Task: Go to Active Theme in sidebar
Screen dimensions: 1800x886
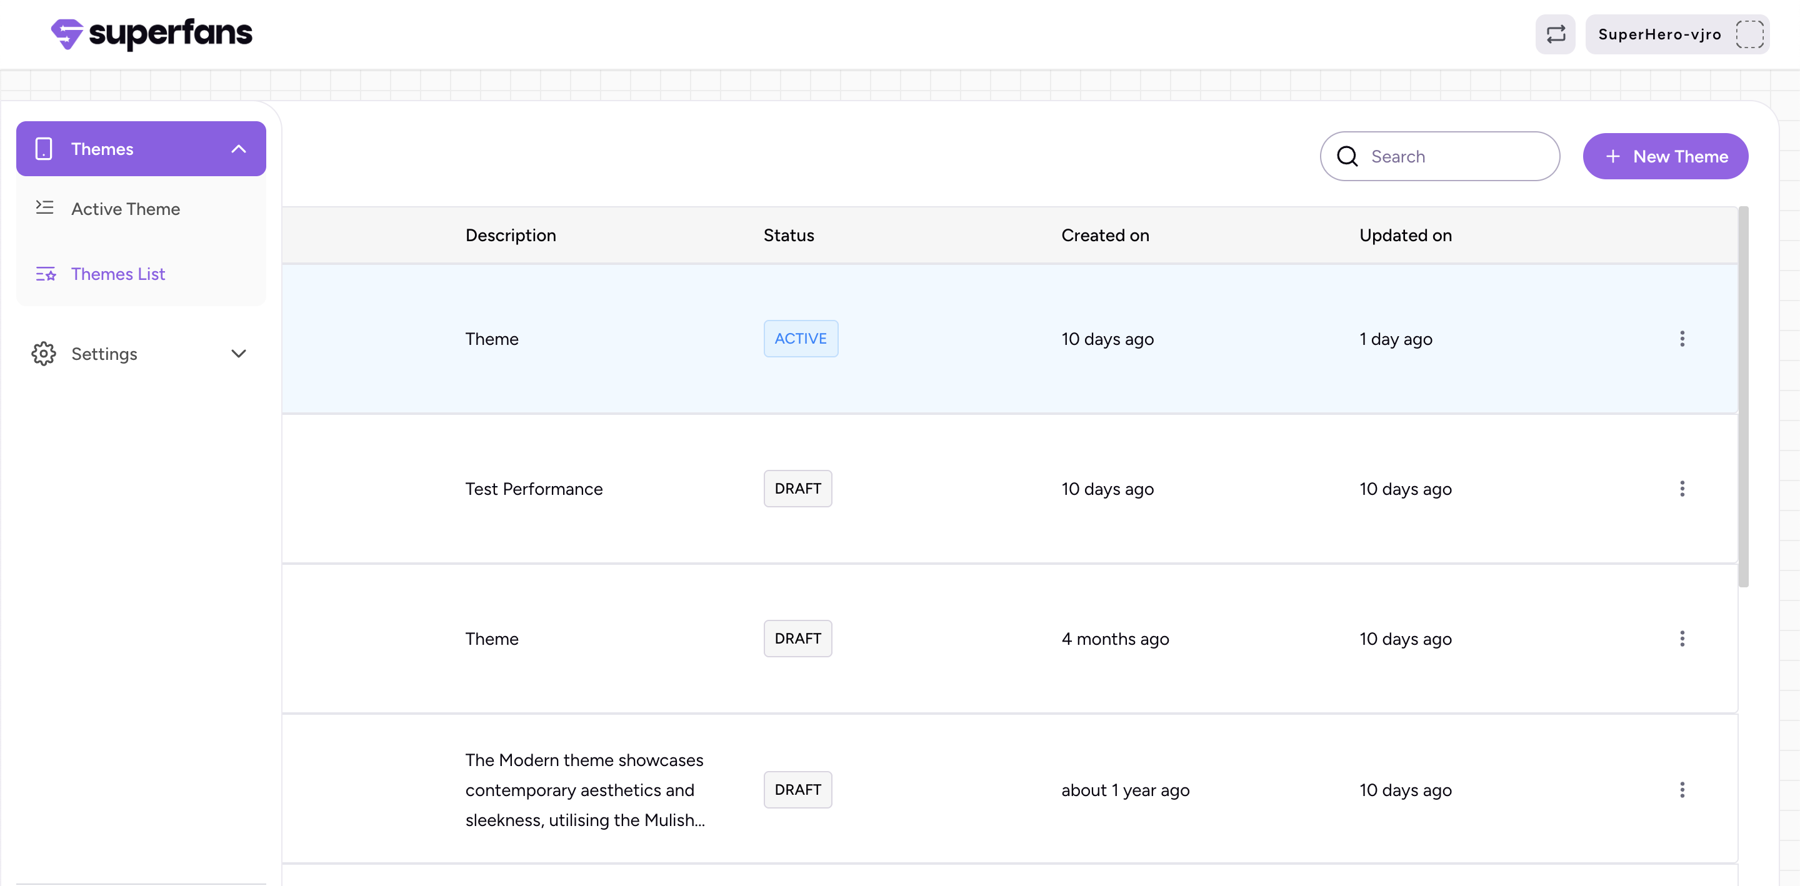Action: point(126,209)
